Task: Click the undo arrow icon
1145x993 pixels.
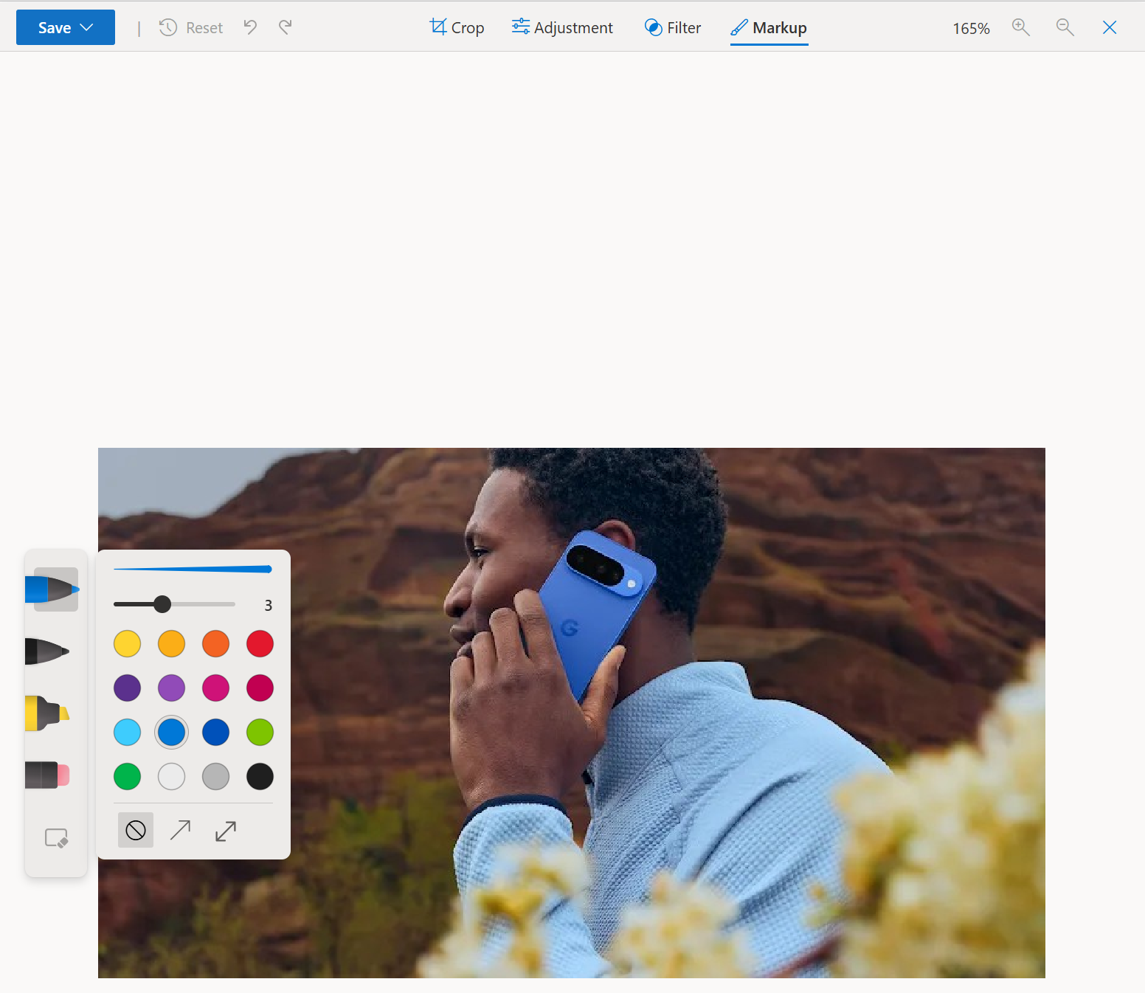Action: (251, 27)
